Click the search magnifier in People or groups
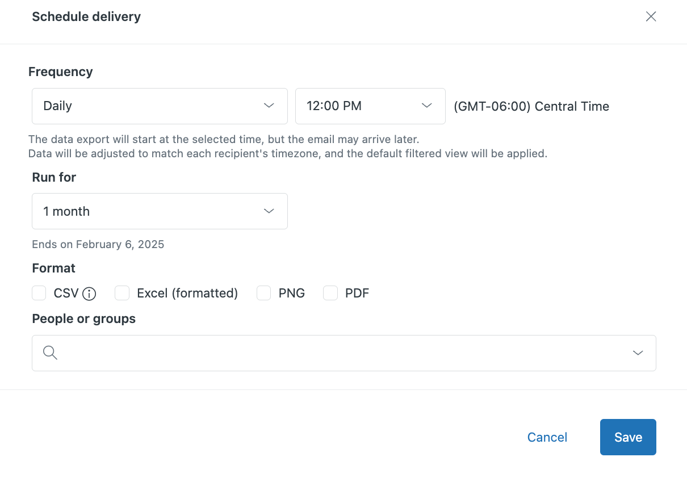Screen dimensions: 687x478 (50, 353)
